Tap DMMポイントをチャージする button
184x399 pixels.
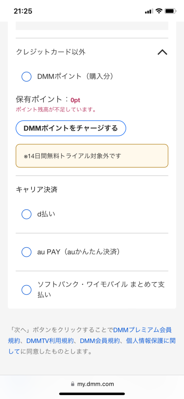point(71,128)
